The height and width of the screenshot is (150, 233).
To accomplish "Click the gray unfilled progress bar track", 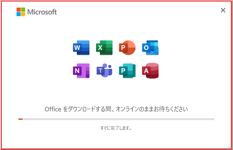I will tap(118, 119).
